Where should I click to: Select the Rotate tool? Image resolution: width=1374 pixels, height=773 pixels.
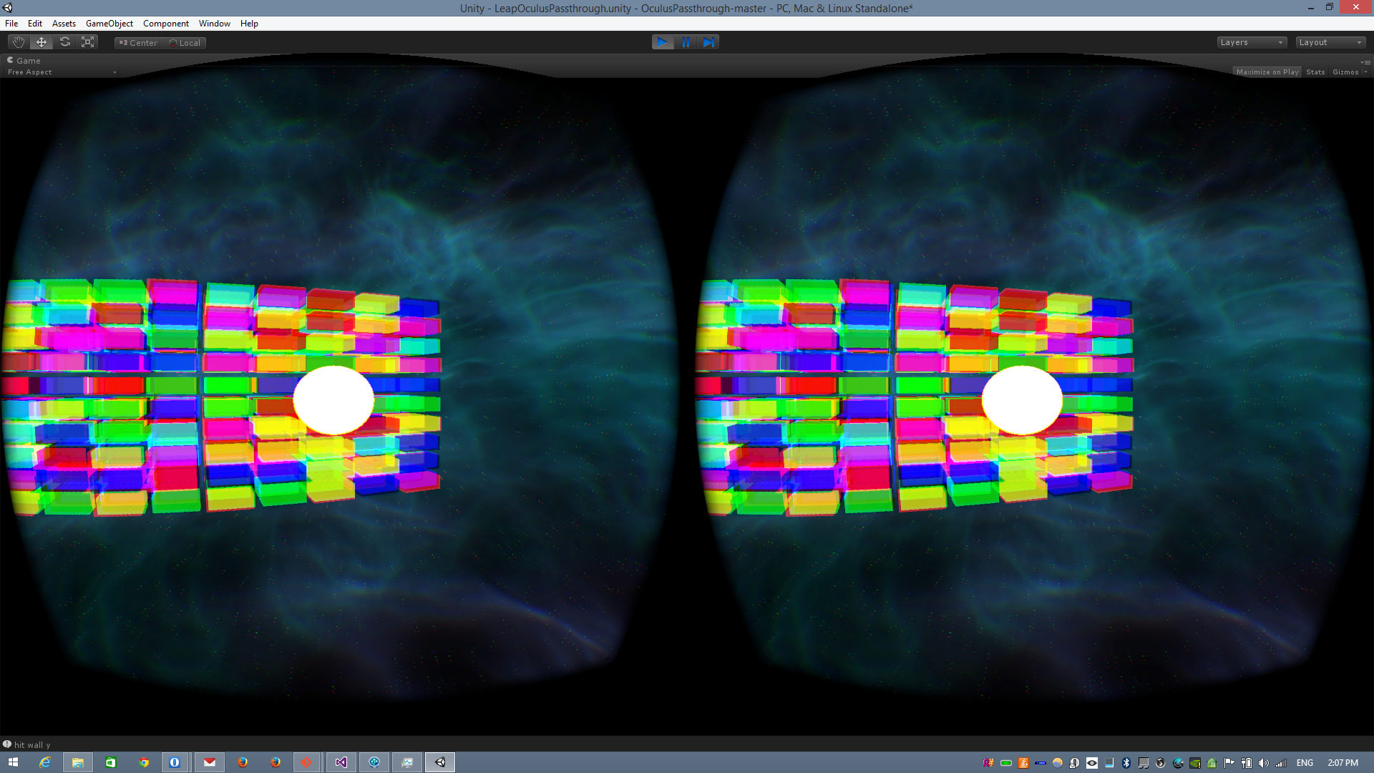(x=65, y=42)
